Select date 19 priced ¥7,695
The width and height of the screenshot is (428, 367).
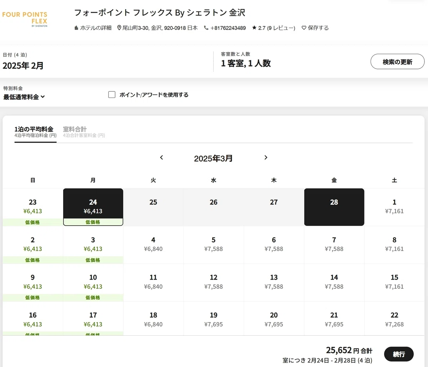(x=214, y=319)
